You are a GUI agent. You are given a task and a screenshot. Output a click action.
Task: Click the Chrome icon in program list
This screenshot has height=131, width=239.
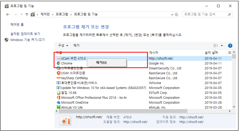tap(58, 63)
